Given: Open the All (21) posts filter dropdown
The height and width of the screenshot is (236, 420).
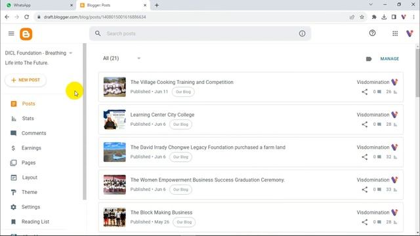Looking at the screenshot, I should [122, 58].
